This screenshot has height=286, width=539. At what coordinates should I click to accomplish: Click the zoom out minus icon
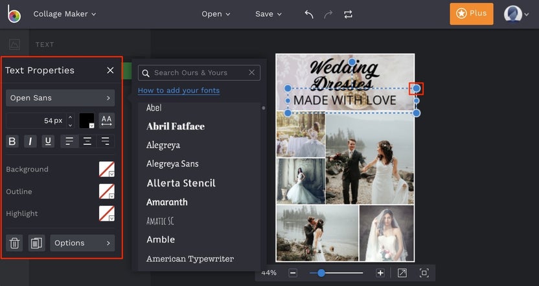click(293, 273)
